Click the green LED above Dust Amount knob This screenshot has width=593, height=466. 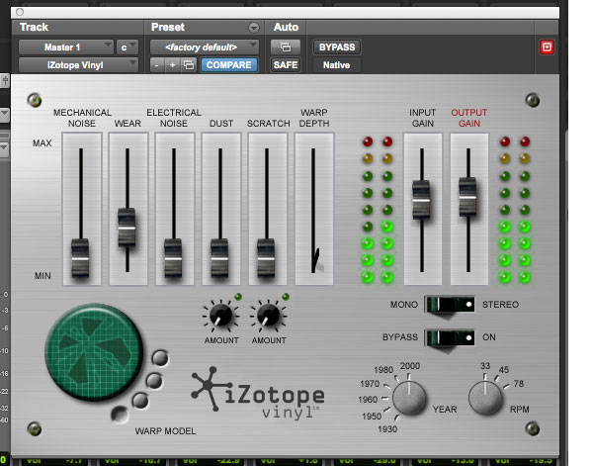point(238,297)
